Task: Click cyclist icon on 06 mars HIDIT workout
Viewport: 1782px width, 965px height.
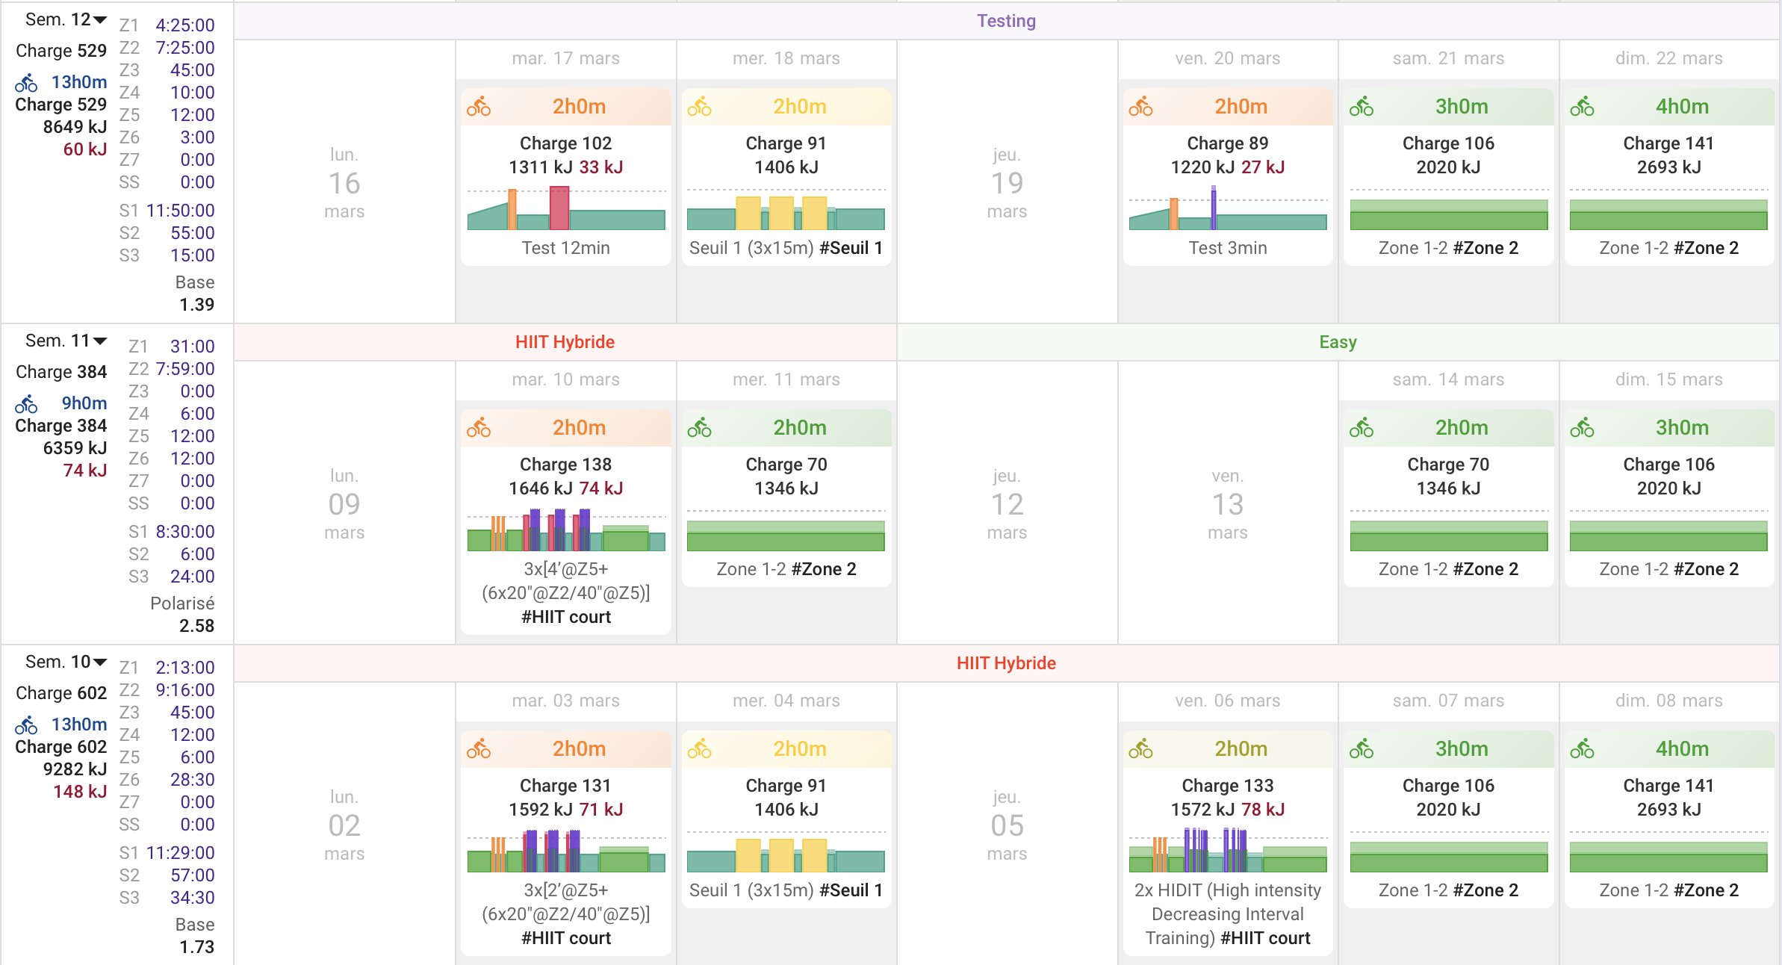Action: pos(1140,749)
